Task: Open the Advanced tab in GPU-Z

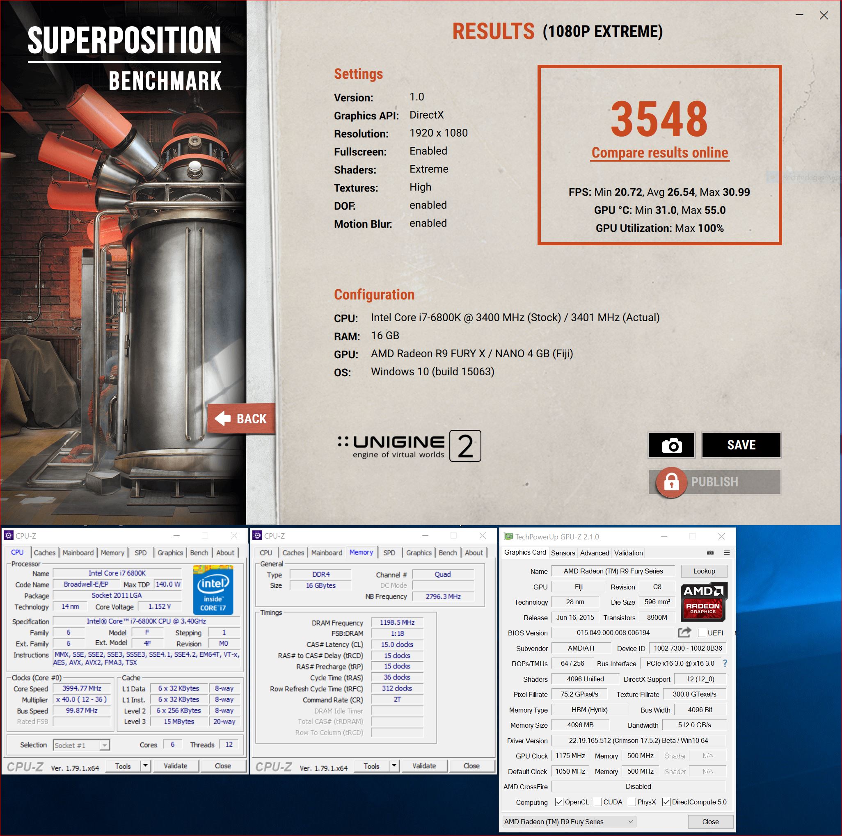Action: 594,553
